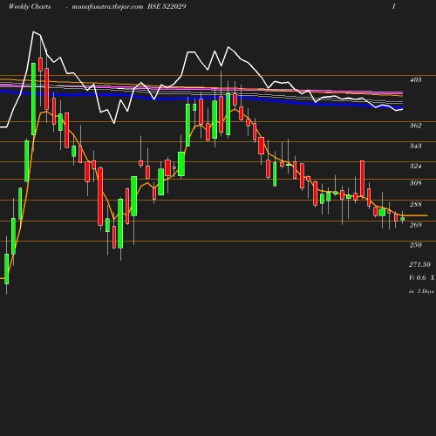
Task: Click the 'in 3 Days' text
Action: (421, 291)
